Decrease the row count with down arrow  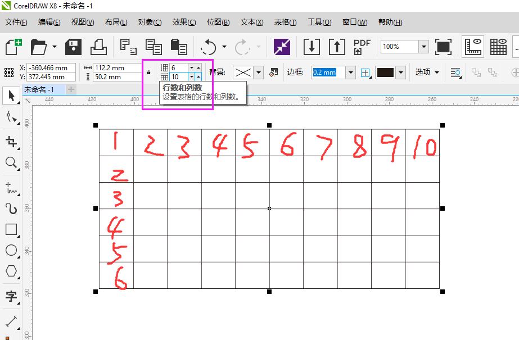(192, 68)
